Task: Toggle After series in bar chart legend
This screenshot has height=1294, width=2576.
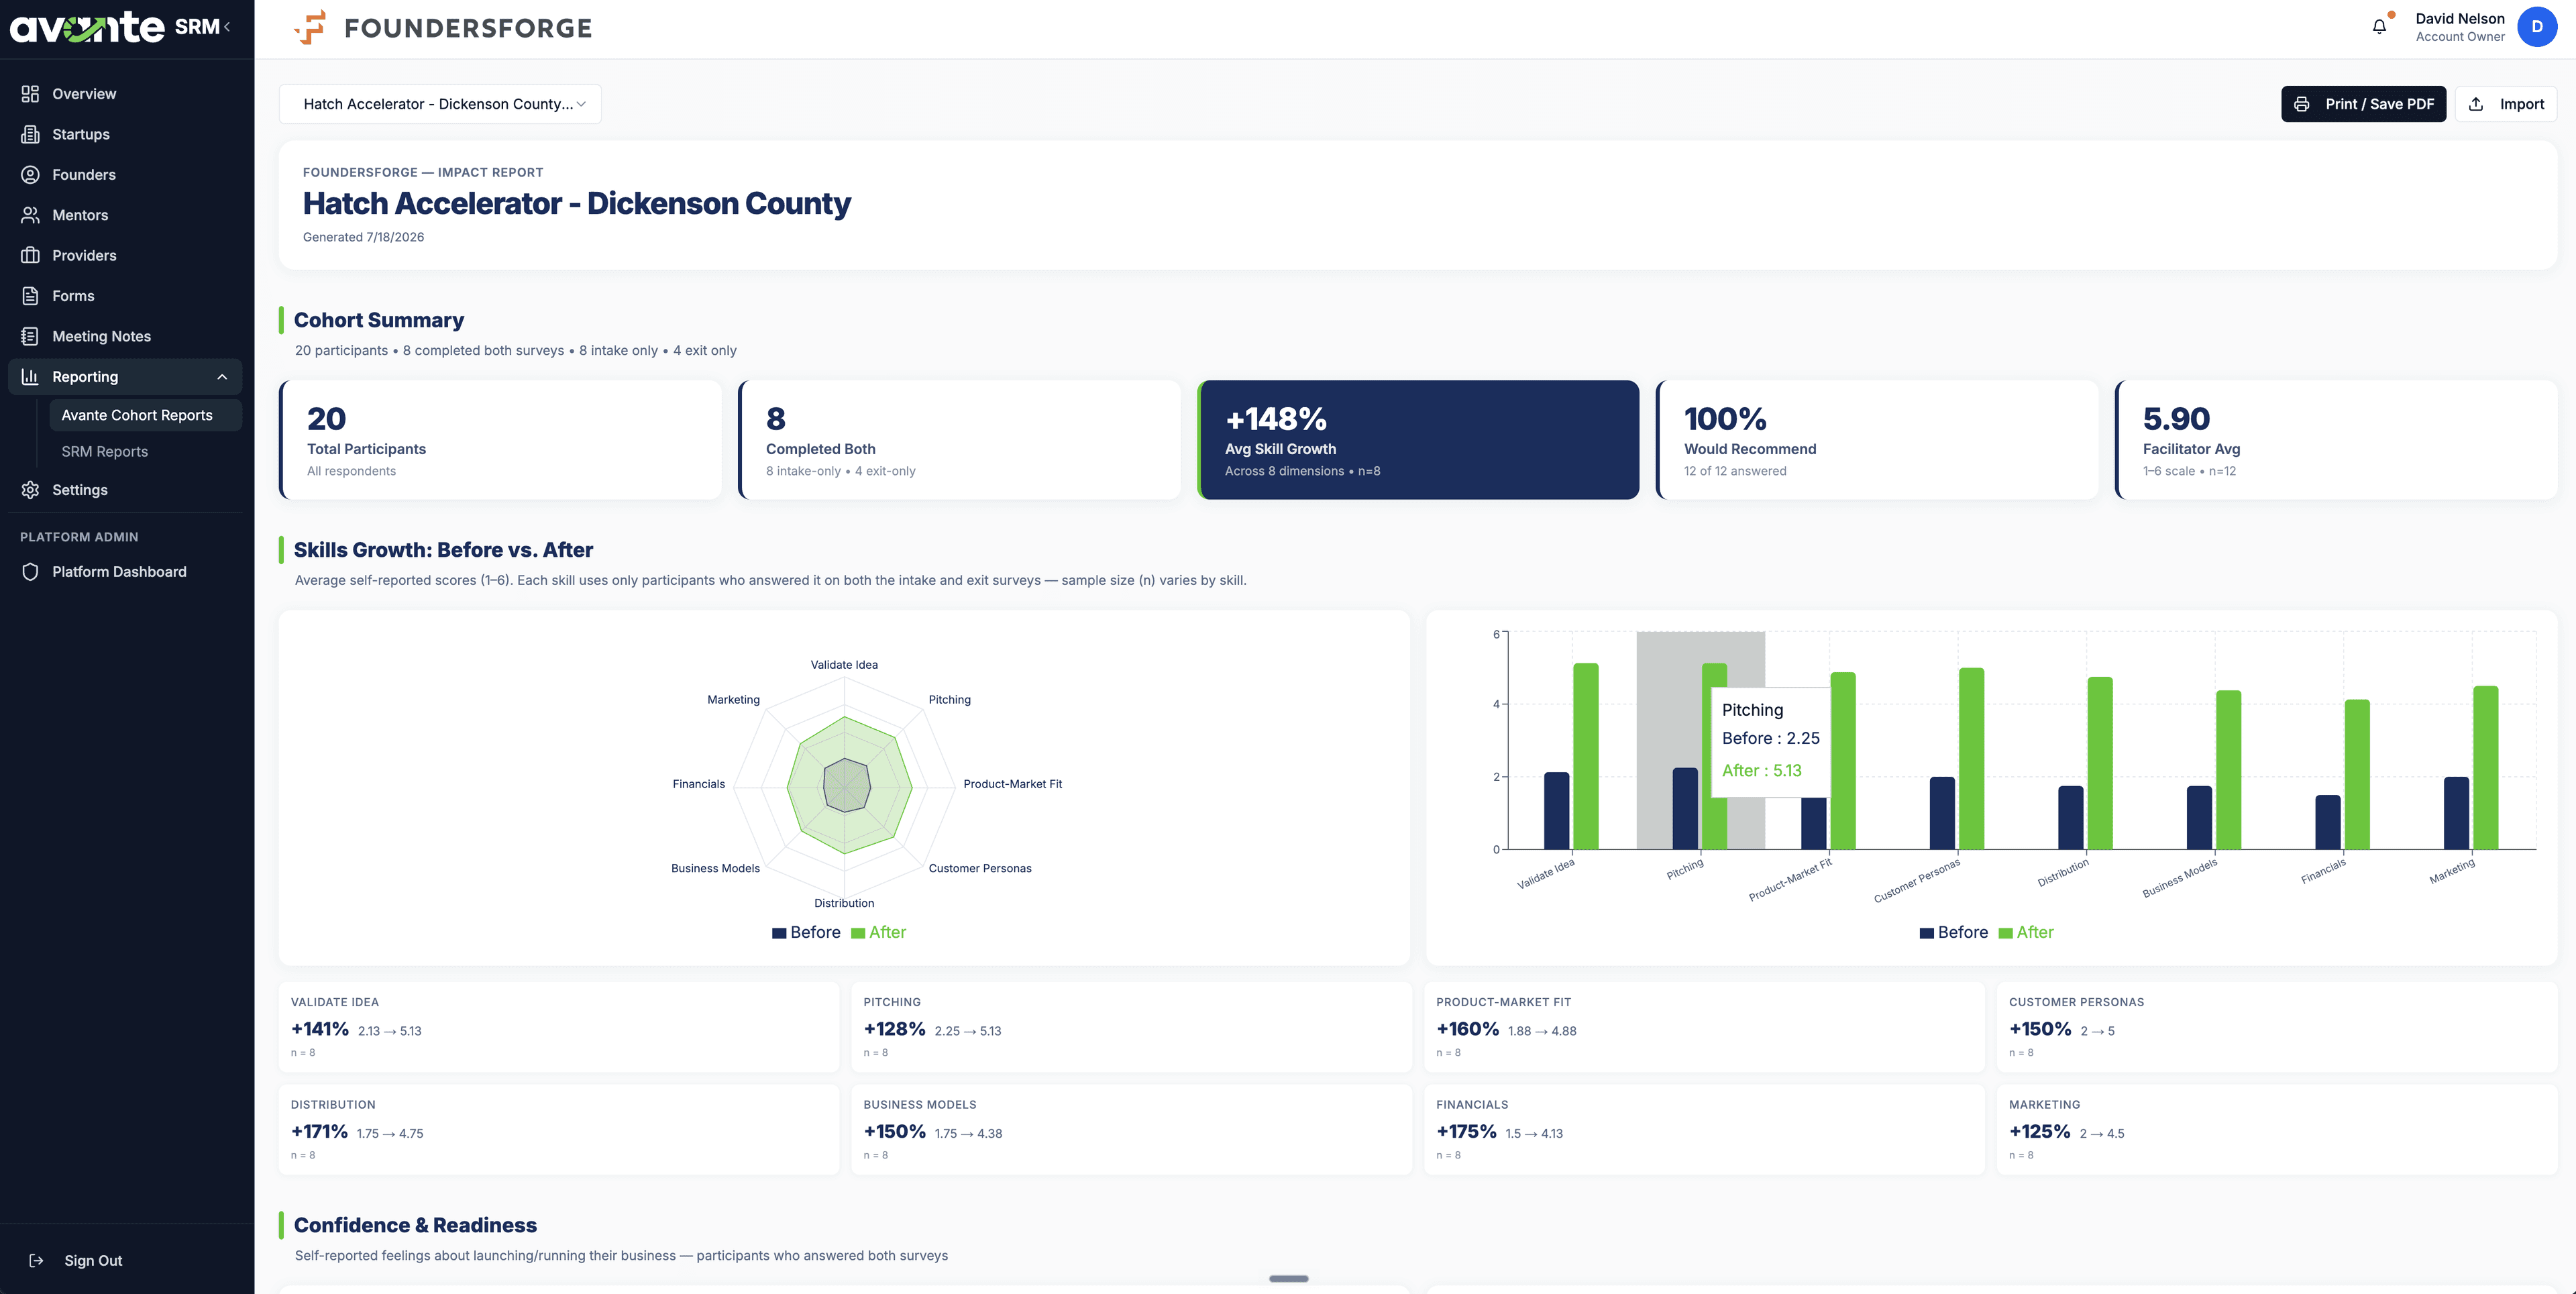Action: tap(2026, 932)
